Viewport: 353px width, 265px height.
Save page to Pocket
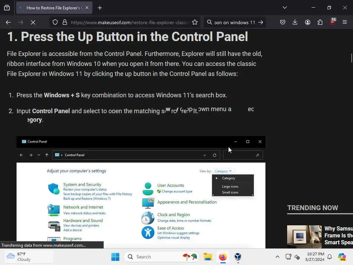(x=283, y=22)
